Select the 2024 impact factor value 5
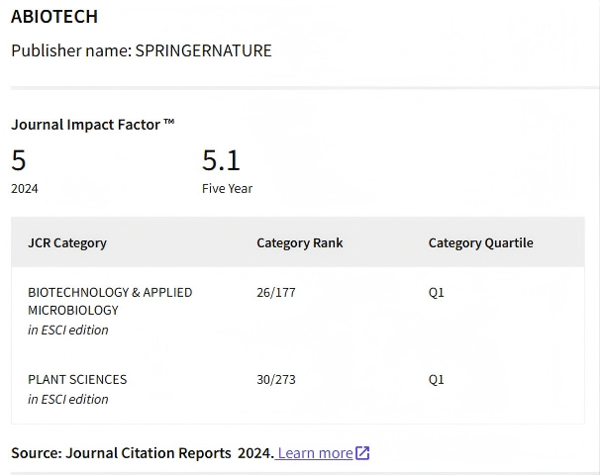This screenshot has height=475, width=601. [x=19, y=159]
